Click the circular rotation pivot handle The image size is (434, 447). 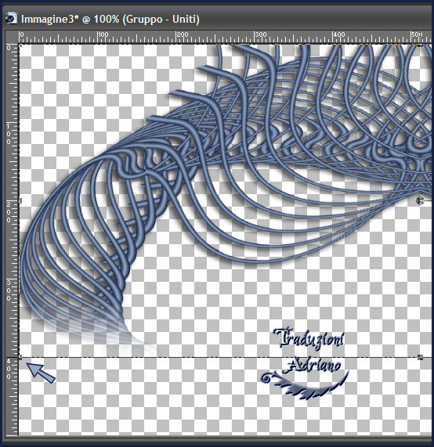point(419,201)
